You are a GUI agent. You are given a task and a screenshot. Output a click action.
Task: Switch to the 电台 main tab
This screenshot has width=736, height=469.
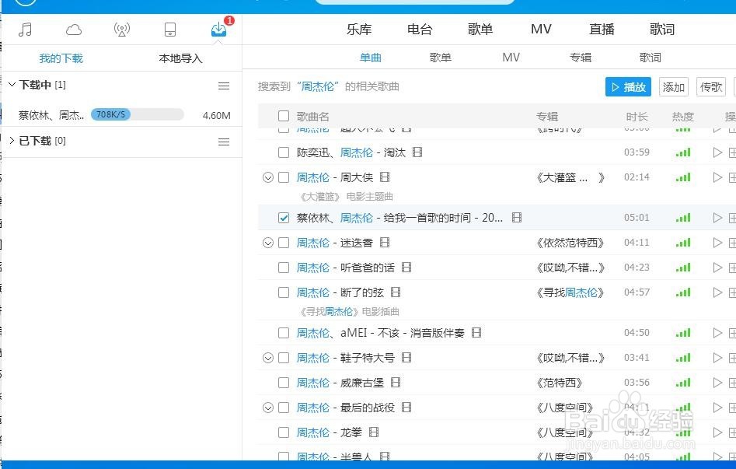click(x=420, y=29)
